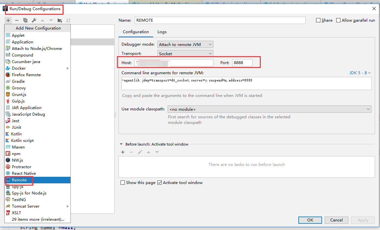The width and height of the screenshot is (380, 230).
Task: Open the Transport Socket dropdown
Action: [x=185, y=54]
